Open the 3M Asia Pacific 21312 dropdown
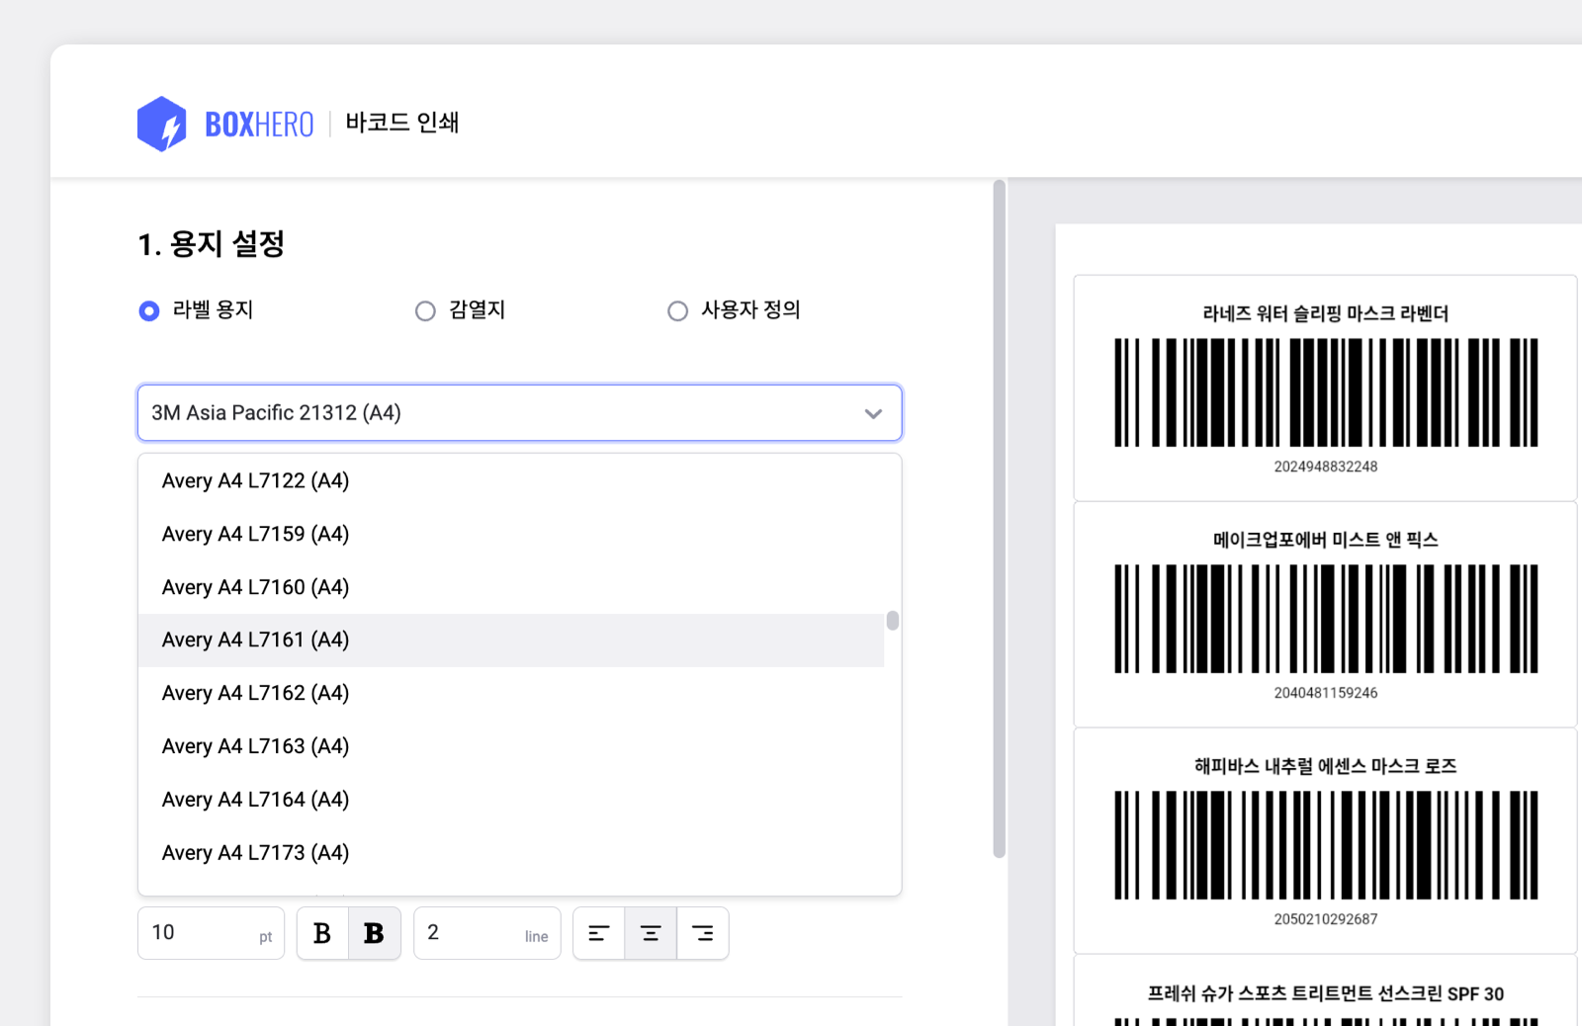 coord(519,413)
